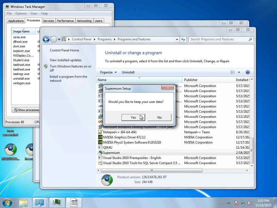Close the Supermium Setup dialog

tap(167, 87)
